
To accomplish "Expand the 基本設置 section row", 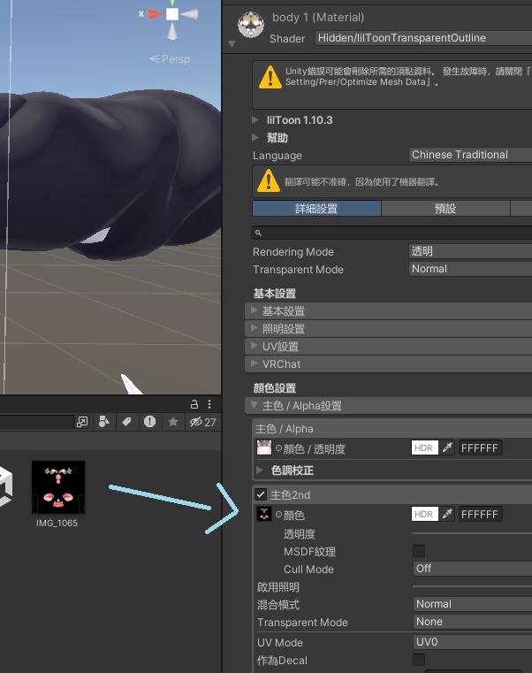I will 388,310.
